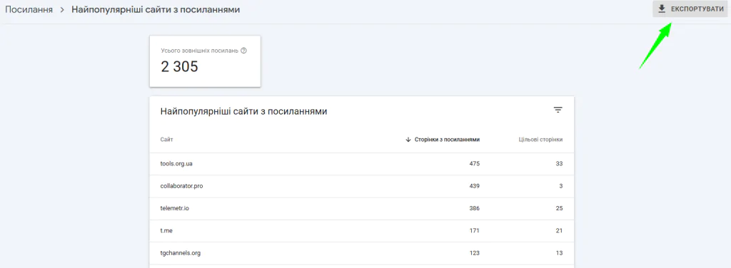Click the 171 linking pages value

tap(475, 231)
